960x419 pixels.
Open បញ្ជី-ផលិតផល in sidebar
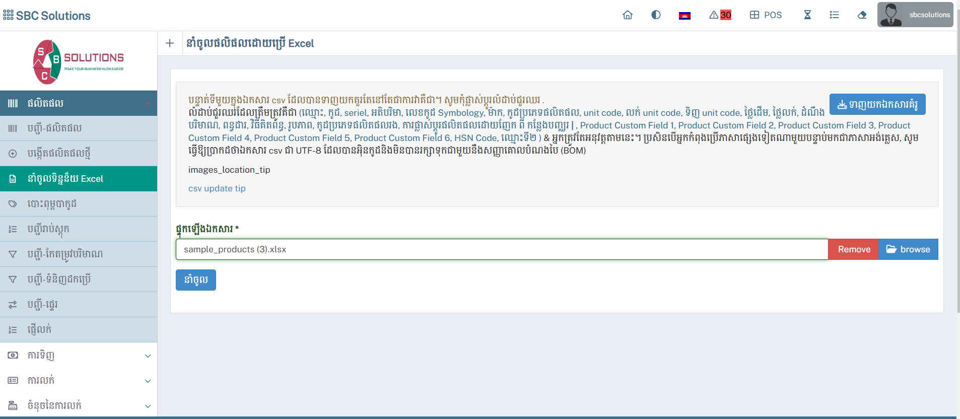pyautogui.click(x=54, y=128)
